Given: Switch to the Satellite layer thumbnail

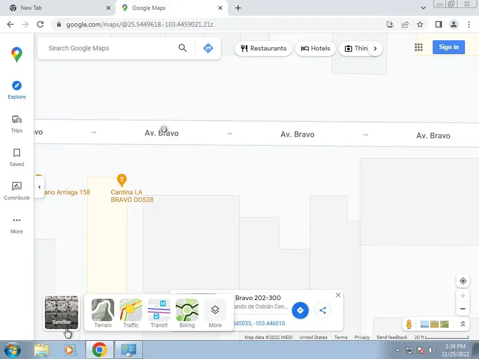Looking at the screenshot, I should click(x=61, y=312).
